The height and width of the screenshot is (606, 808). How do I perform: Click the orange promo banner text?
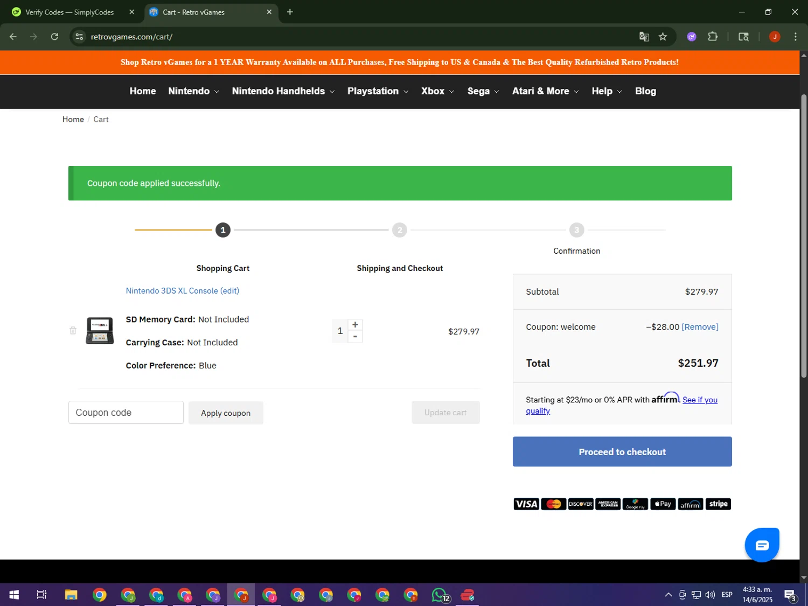399,62
